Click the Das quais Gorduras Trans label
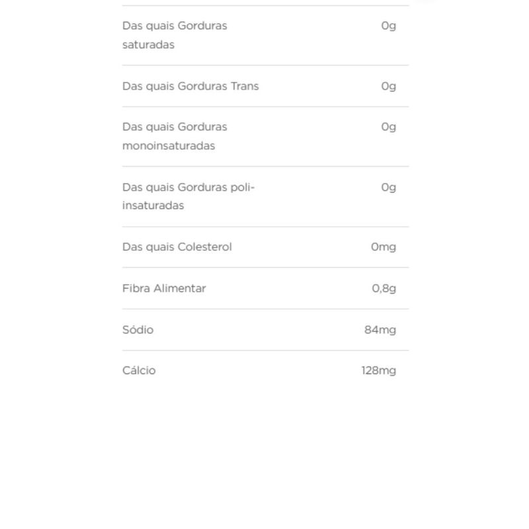 190,86
